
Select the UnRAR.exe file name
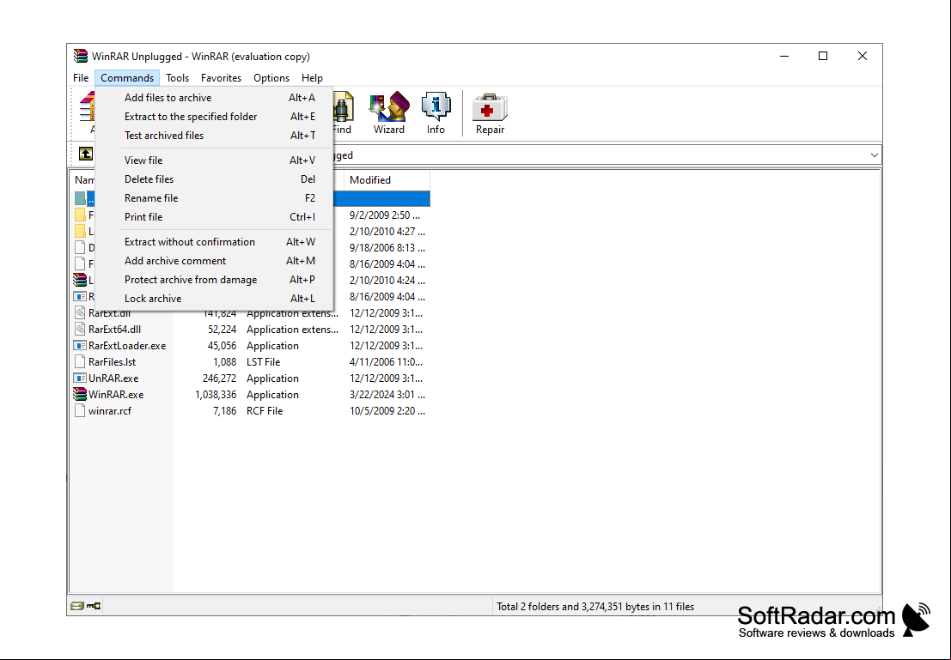[113, 378]
